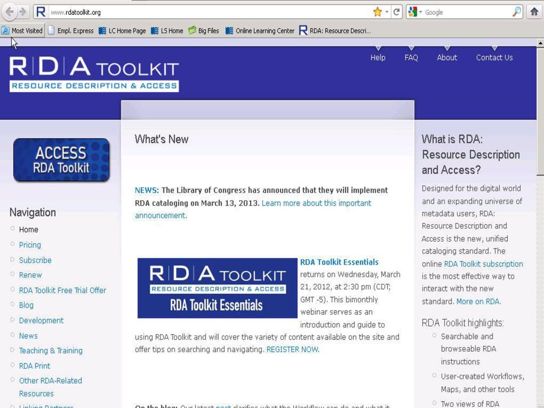Click 'Searchable and browseable RDA instructions' text

coord(469,348)
